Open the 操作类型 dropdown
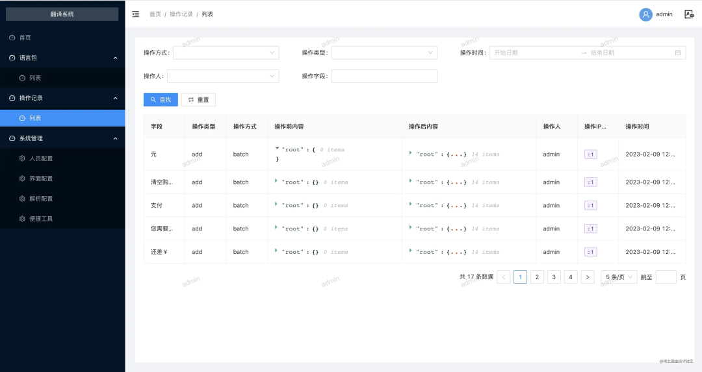The height and width of the screenshot is (372, 702). [x=384, y=53]
